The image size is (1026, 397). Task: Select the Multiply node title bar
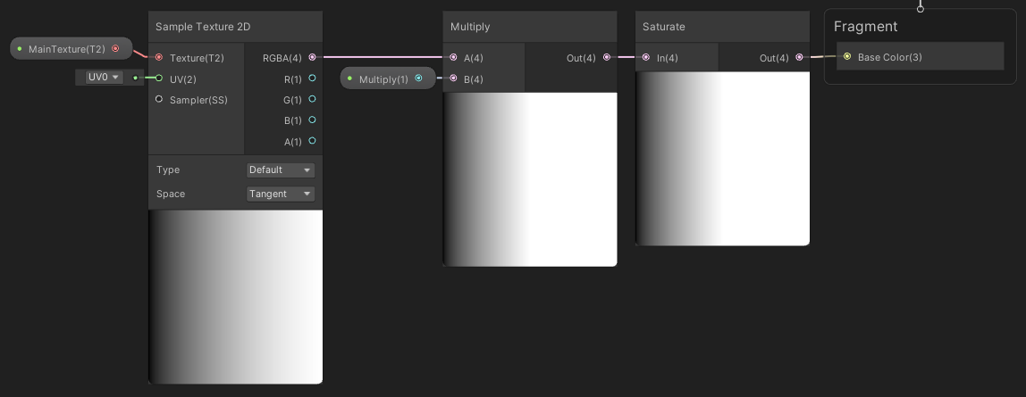pos(530,27)
